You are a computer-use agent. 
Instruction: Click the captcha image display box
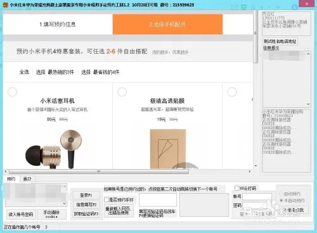204,205
